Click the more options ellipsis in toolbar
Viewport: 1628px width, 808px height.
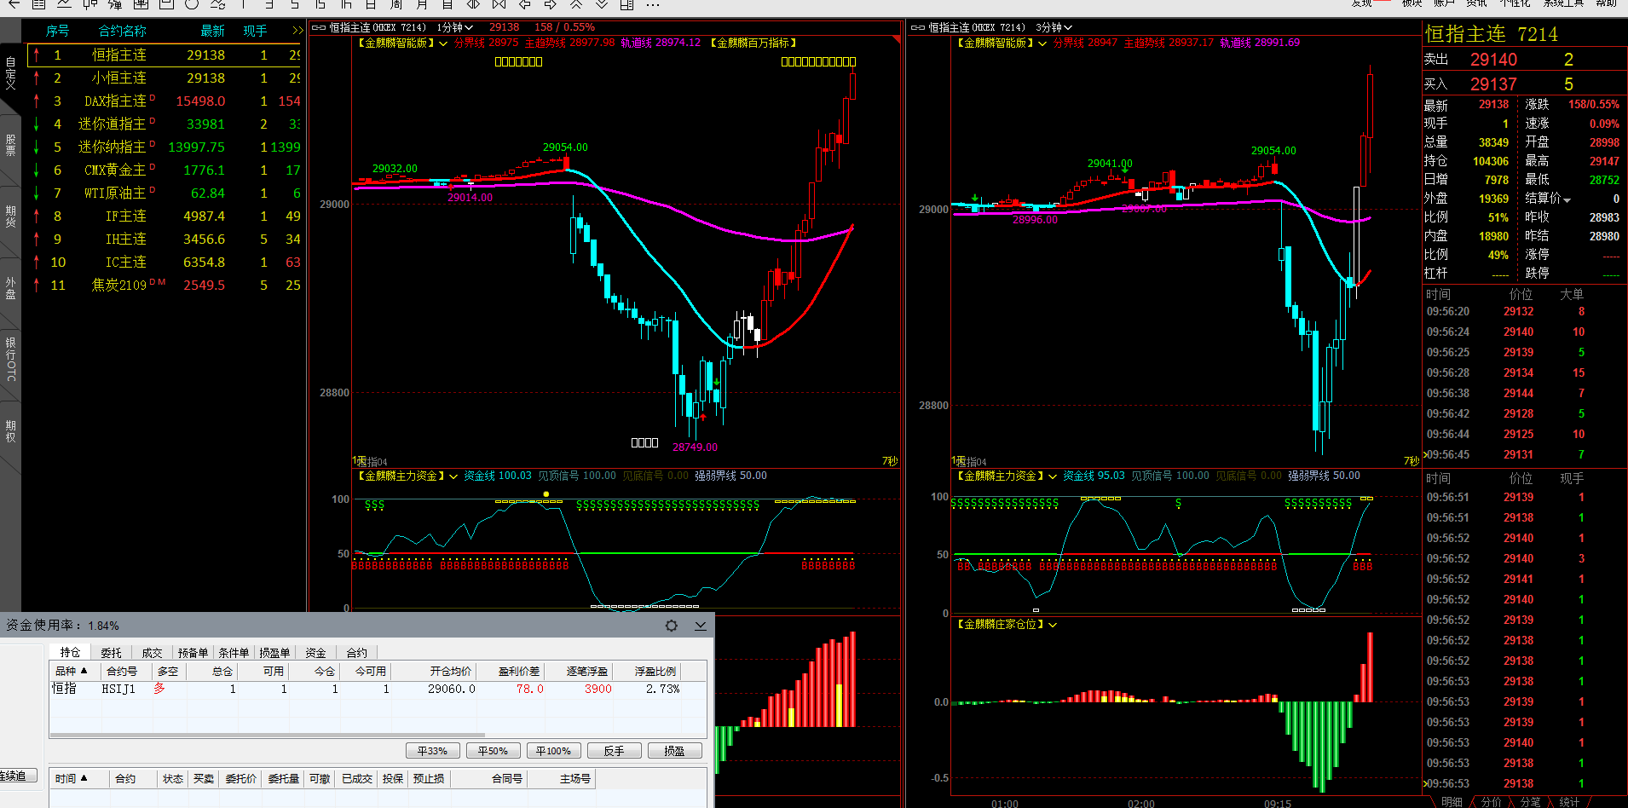653,4
